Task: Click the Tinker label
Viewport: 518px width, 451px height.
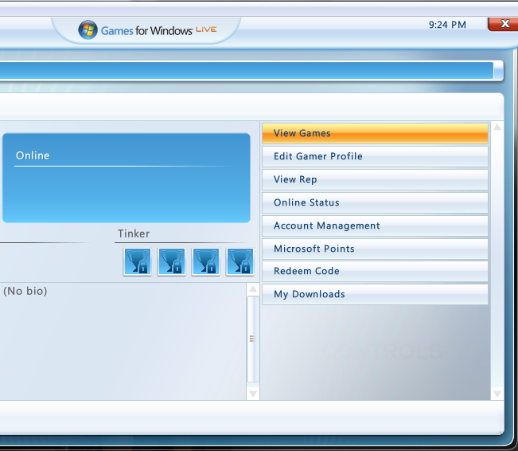Action: [134, 233]
